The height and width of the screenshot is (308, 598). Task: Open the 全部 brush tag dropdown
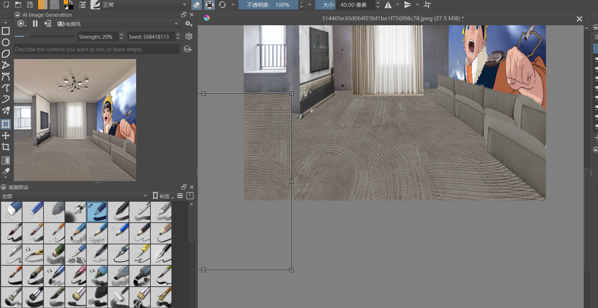coord(75,196)
